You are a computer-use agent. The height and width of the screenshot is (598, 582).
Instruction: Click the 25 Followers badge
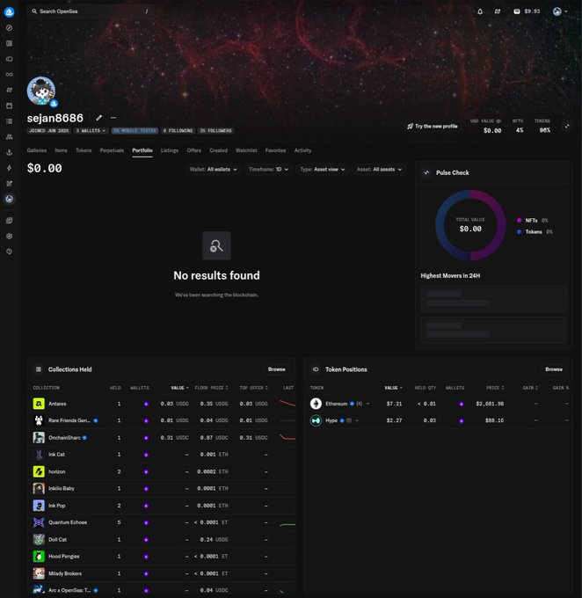point(216,130)
